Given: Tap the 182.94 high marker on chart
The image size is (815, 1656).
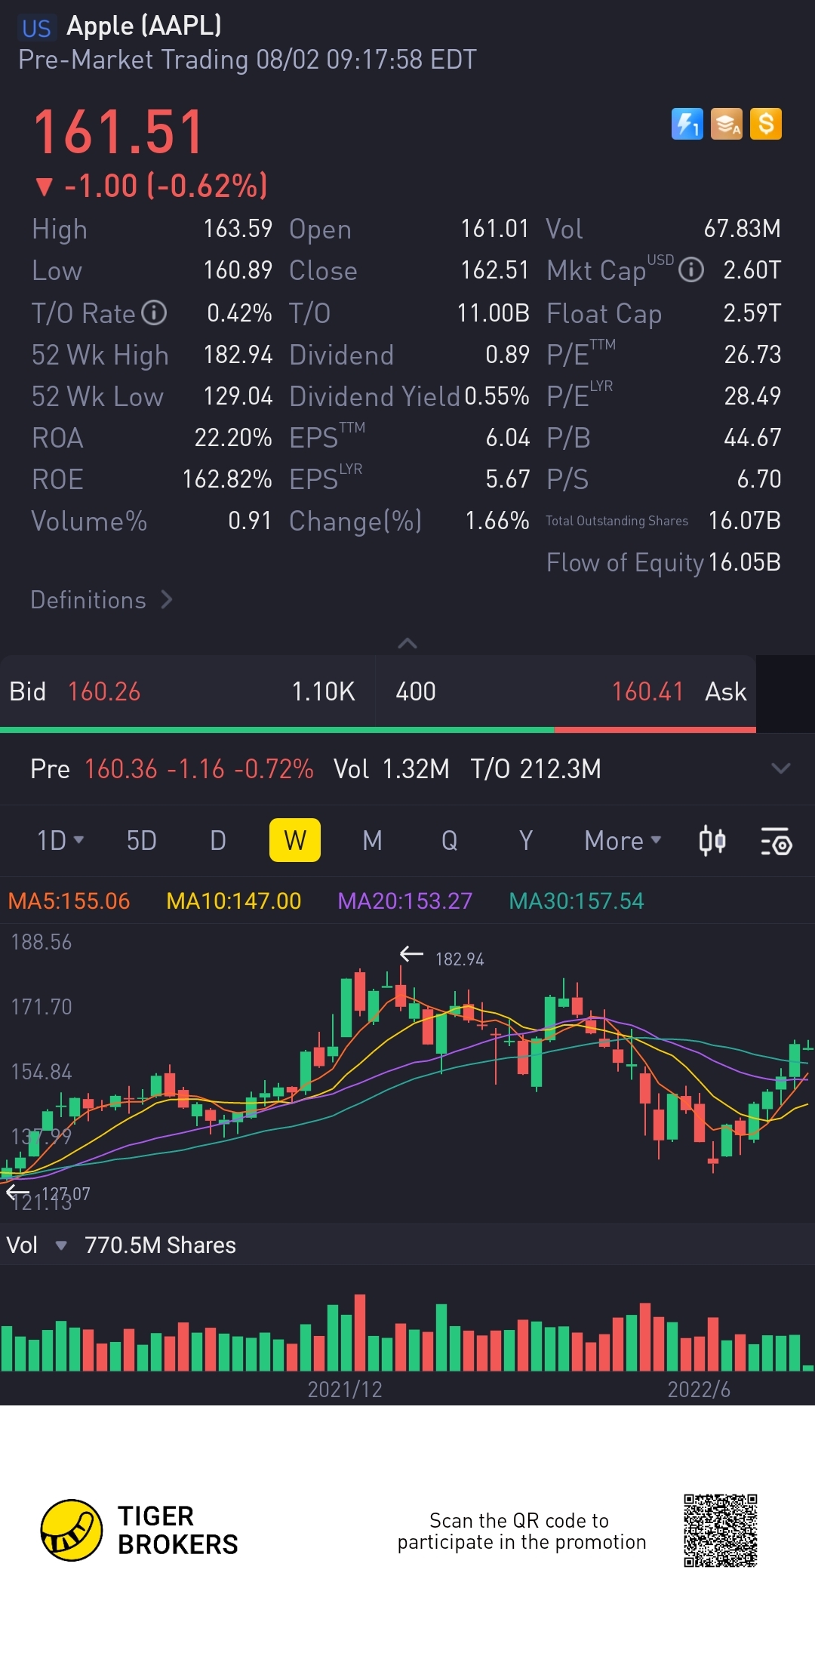Looking at the screenshot, I should pyautogui.click(x=460, y=959).
